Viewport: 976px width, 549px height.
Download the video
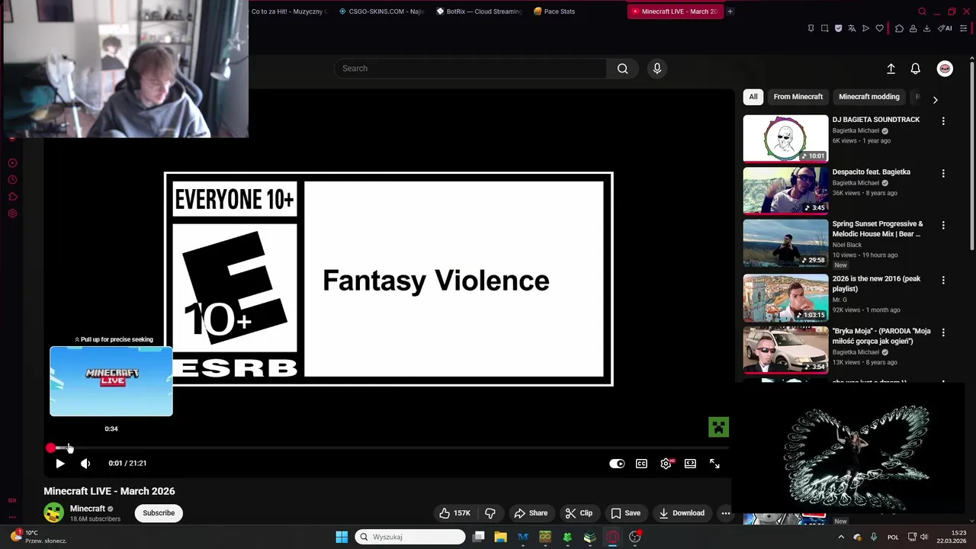pos(682,513)
